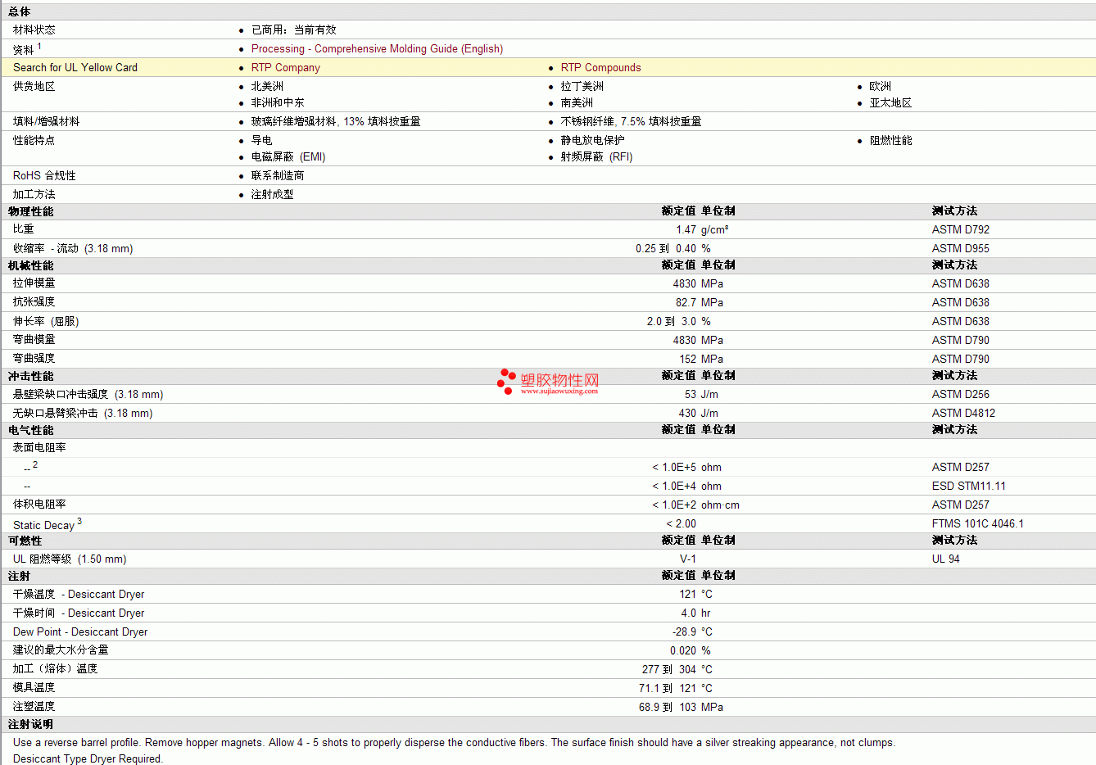The height and width of the screenshot is (765, 1096).
Task: Click the 'Search for UL Yellow Card' label
Action: point(75,68)
